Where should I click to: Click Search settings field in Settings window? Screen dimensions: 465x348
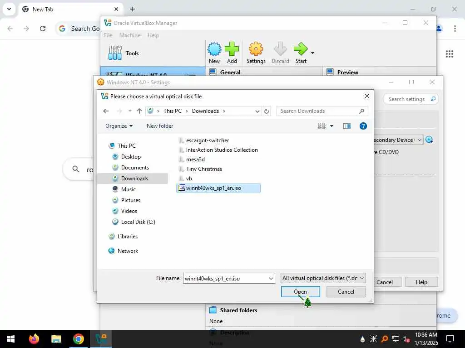[x=411, y=99]
